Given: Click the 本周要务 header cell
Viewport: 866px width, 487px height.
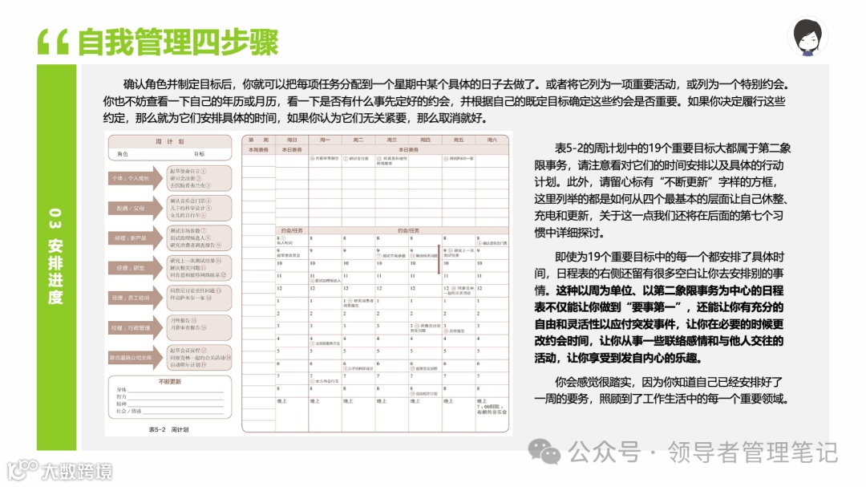Looking at the screenshot, I should click(258, 150).
